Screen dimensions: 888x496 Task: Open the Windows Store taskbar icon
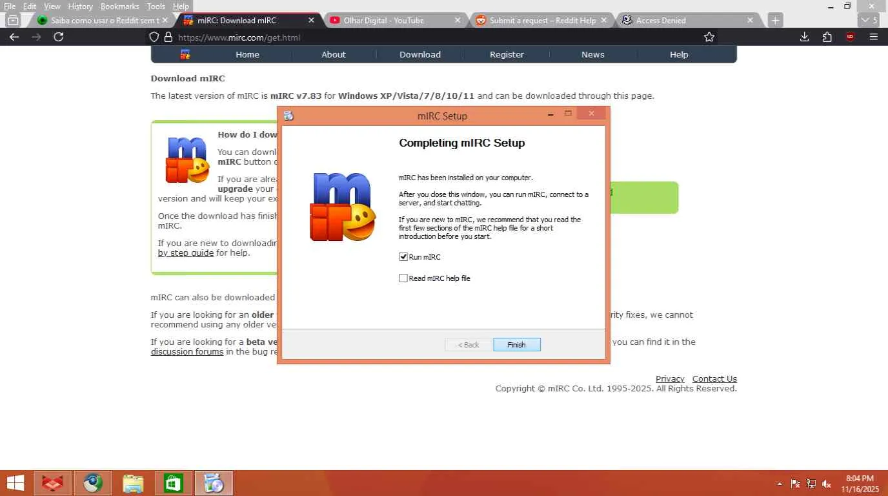(173, 482)
